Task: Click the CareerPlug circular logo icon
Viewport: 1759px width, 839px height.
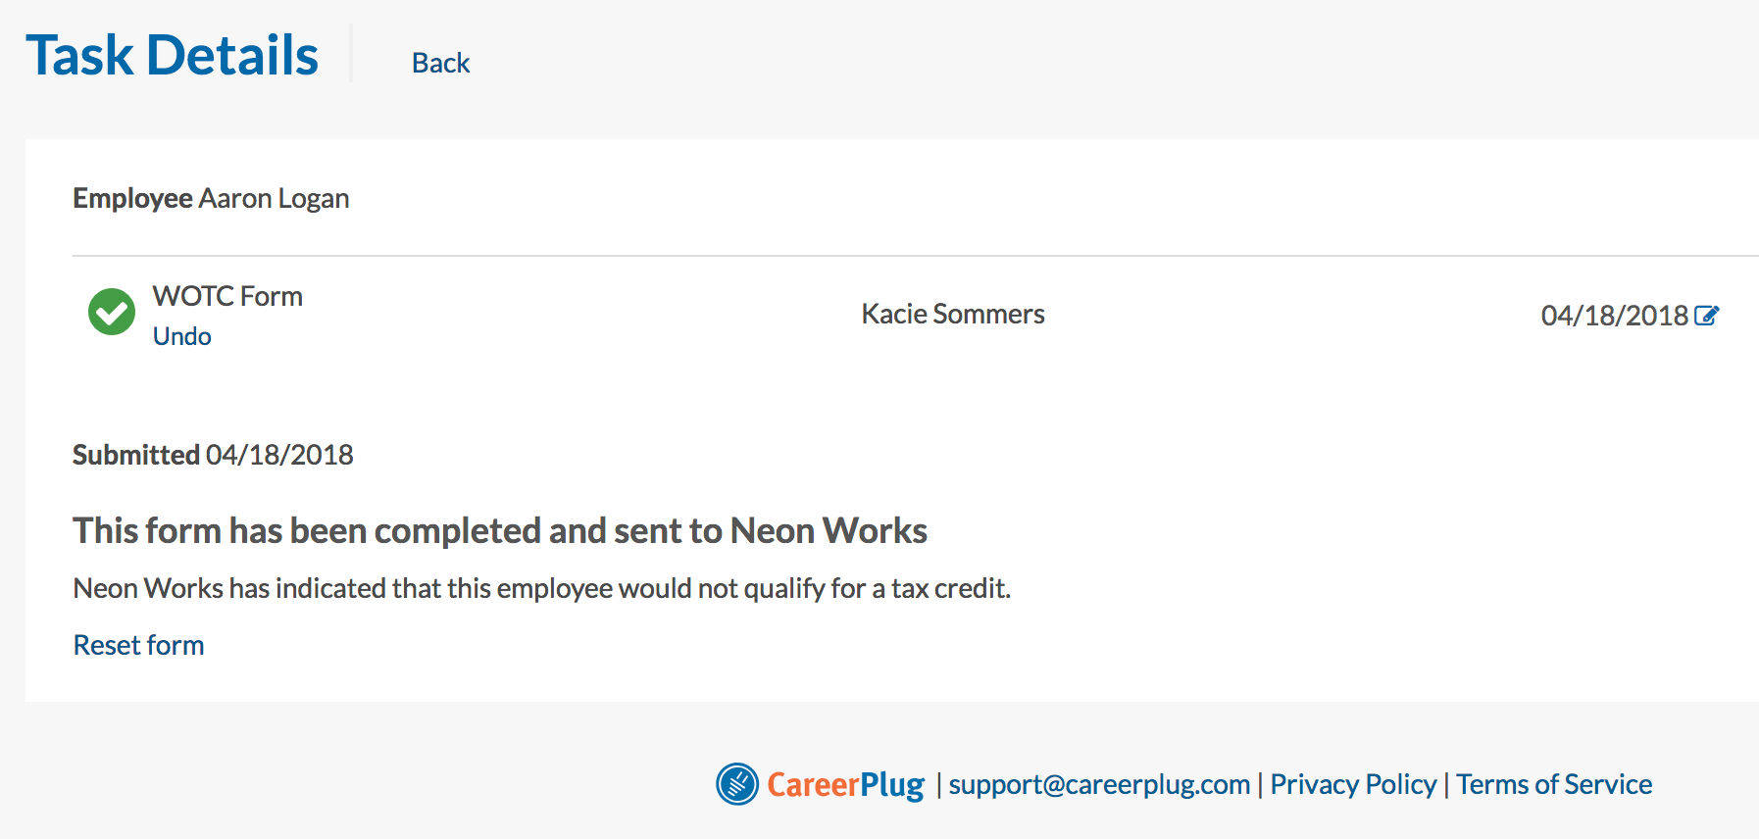Action: point(737,784)
